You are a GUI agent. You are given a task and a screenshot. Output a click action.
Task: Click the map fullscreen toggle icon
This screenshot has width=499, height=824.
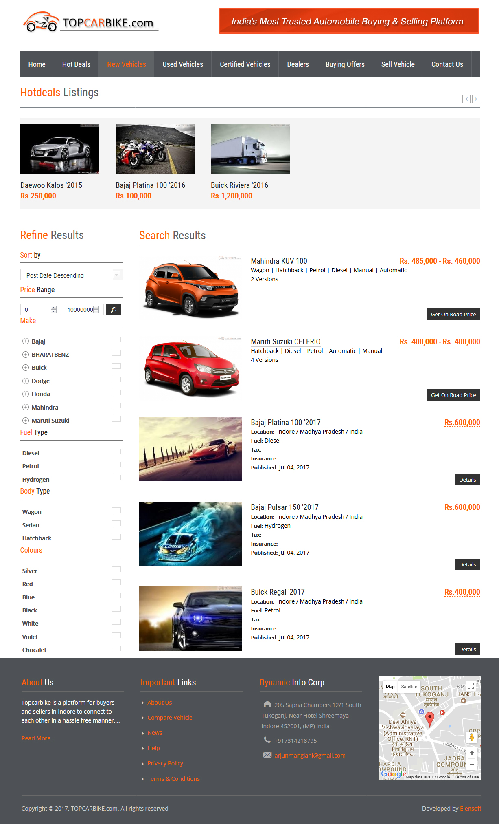[471, 686]
